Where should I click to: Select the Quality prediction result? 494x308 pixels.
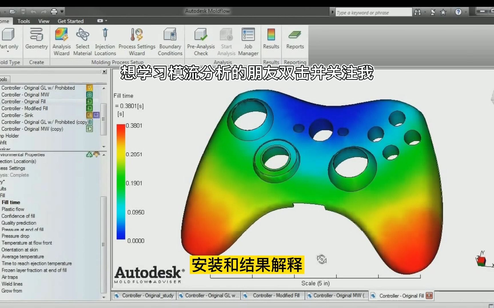pos(19,223)
